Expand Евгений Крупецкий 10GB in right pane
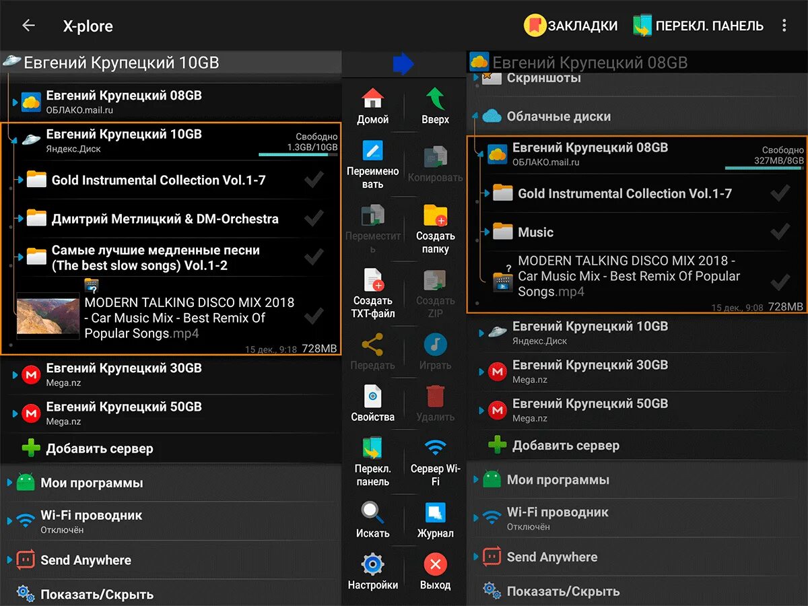This screenshot has width=808, height=606. 481,332
